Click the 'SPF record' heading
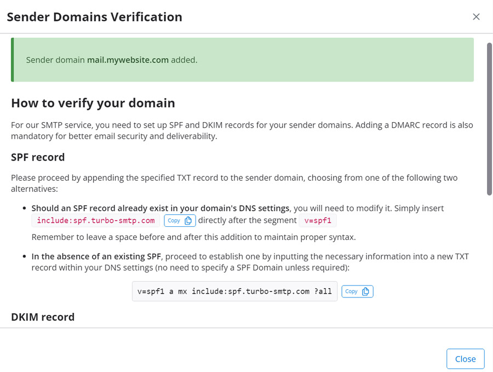Screen dimensions: 493x372 tap(38, 157)
